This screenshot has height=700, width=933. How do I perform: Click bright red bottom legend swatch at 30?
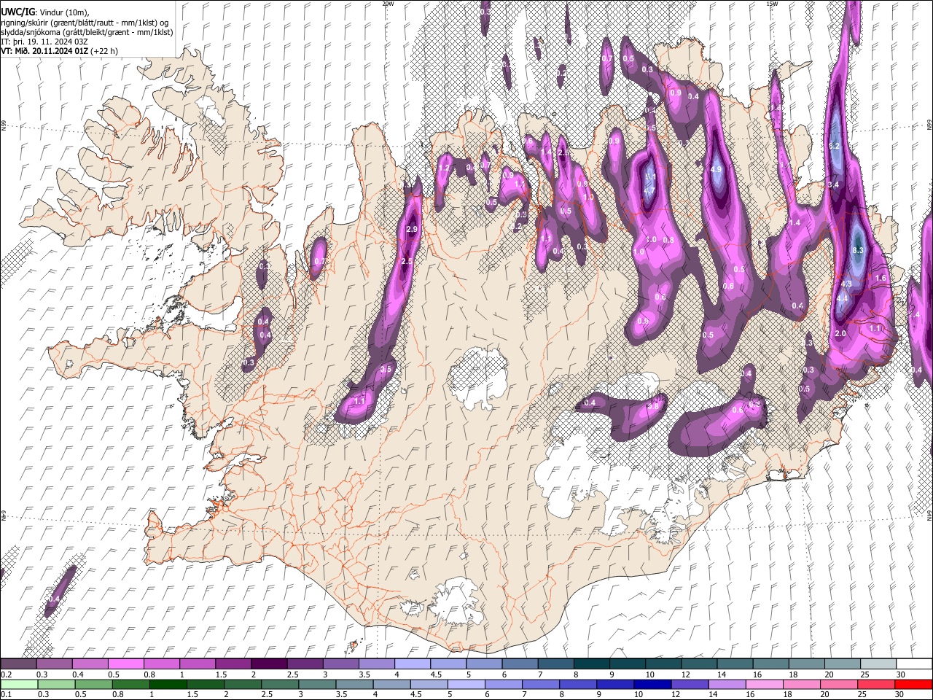coord(913,684)
